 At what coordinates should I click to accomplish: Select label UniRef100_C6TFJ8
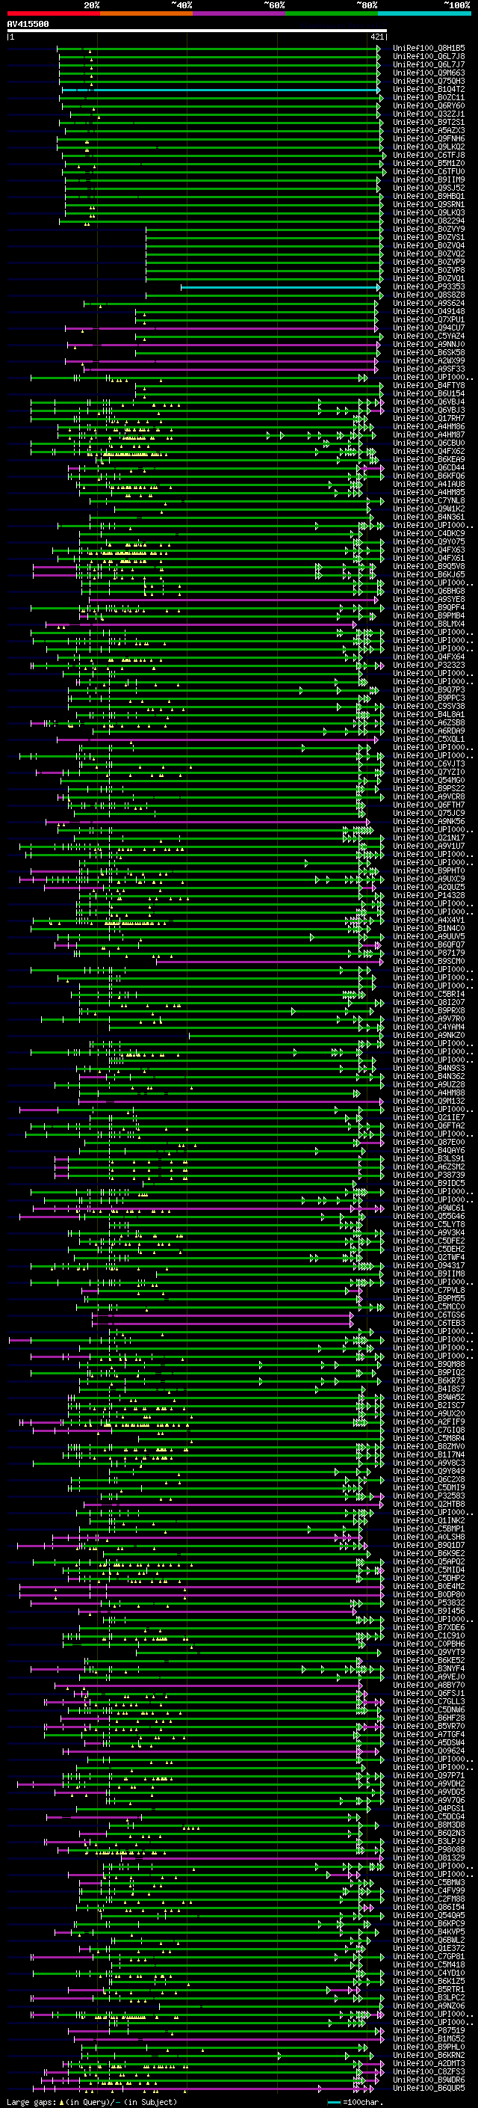coord(429,155)
